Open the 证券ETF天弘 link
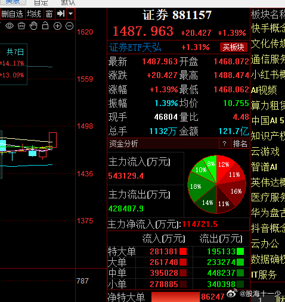Image resolution: width=285 pixels, height=302 pixels. tap(135, 48)
